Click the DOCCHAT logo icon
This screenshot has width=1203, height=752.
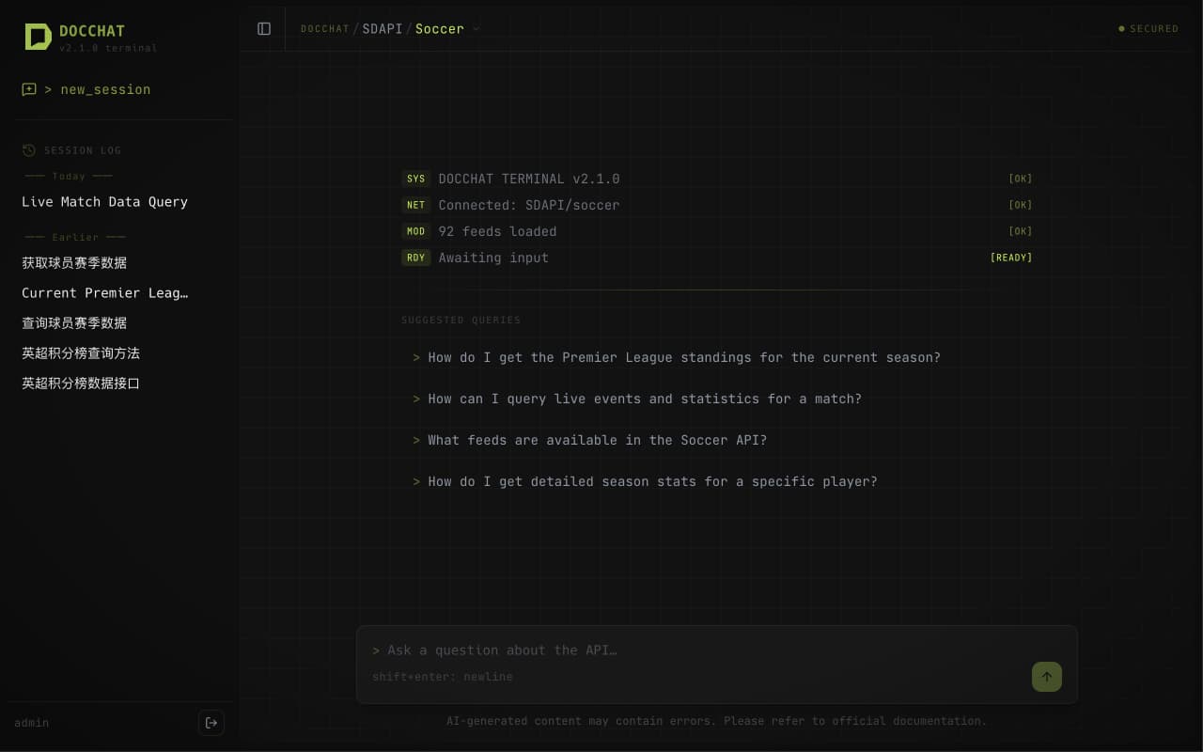coord(39,37)
